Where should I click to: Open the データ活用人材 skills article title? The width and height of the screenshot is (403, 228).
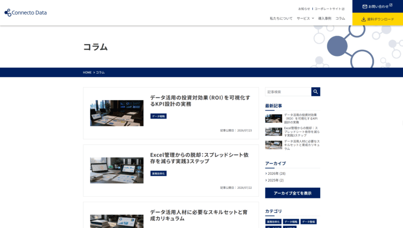[199, 215]
